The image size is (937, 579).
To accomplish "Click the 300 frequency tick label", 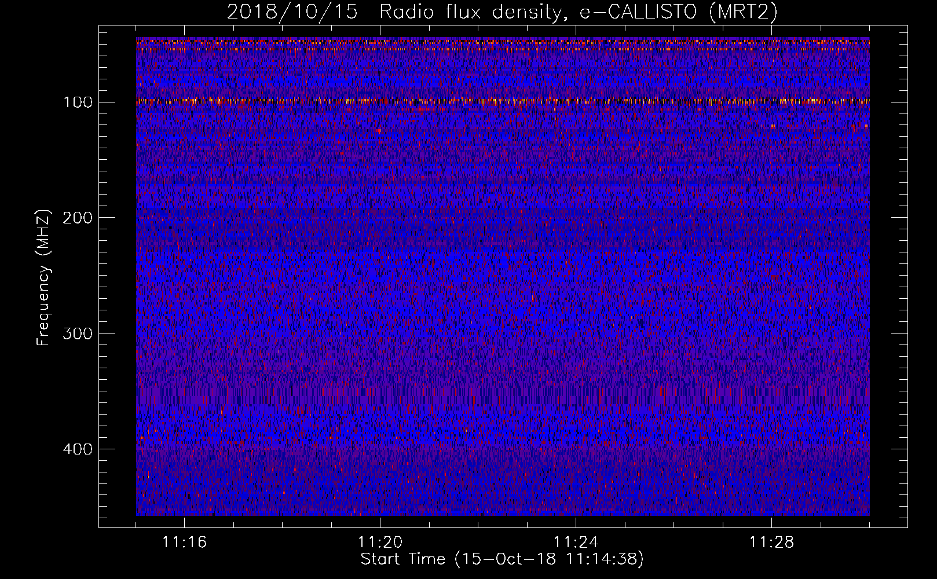I will click(78, 334).
